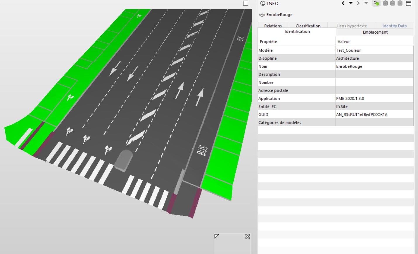
Task: Click the add-to-basket plus icon
Action: pyautogui.click(x=385, y=3)
